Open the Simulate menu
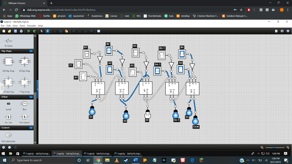 [x=31, y=26]
